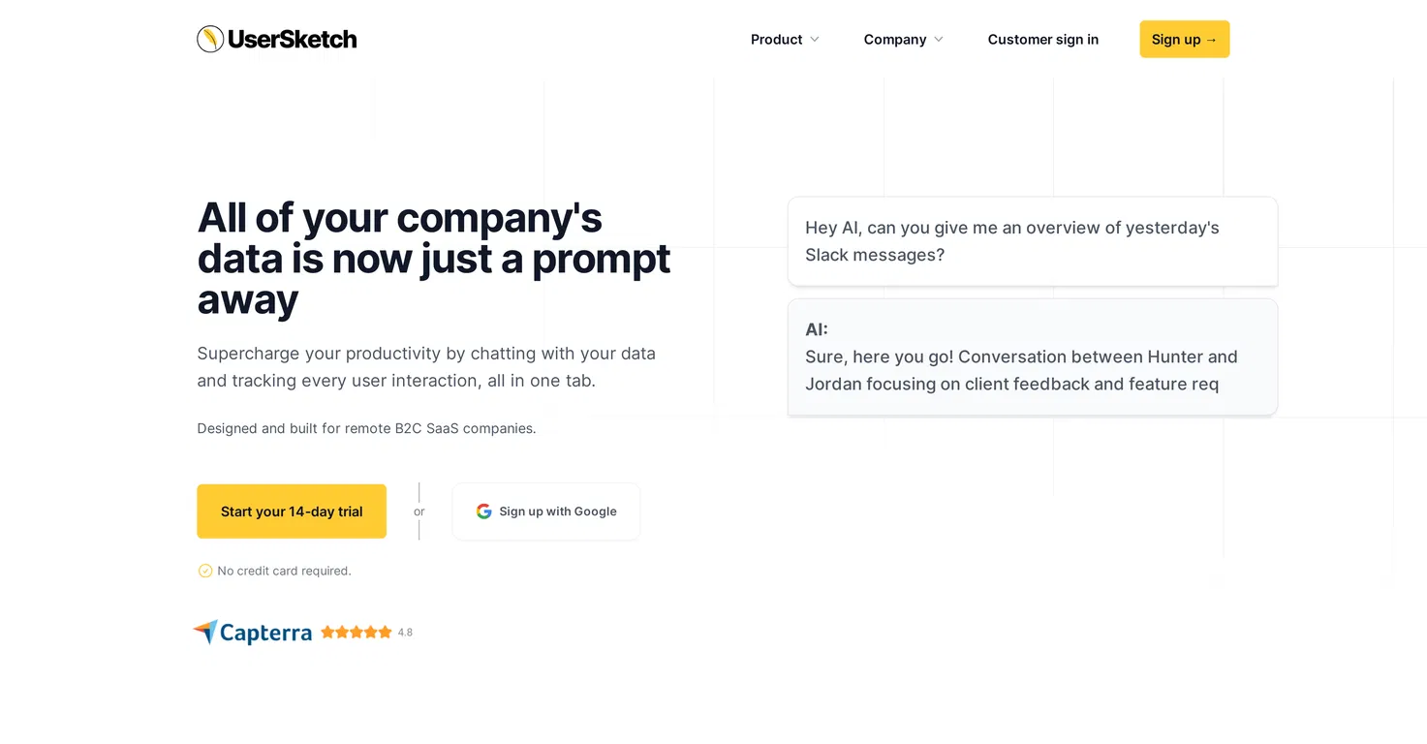Viewport: 1427px width, 744px height.
Task: Click the Google G logo icon
Action: (x=484, y=511)
